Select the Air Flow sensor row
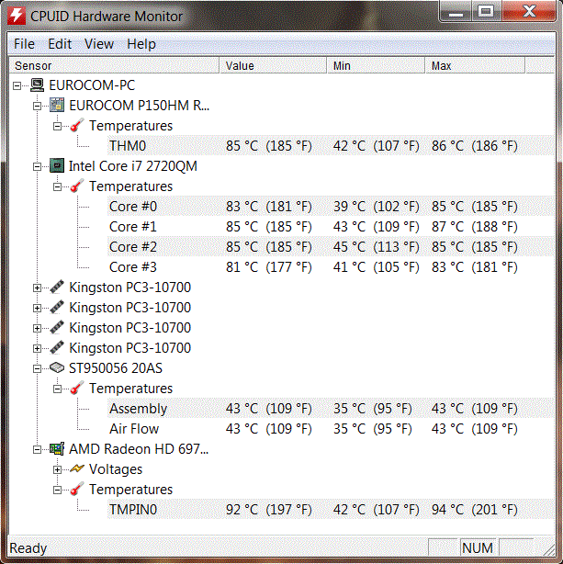The width and height of the screenshot is (563, 564). click(331, 428)
